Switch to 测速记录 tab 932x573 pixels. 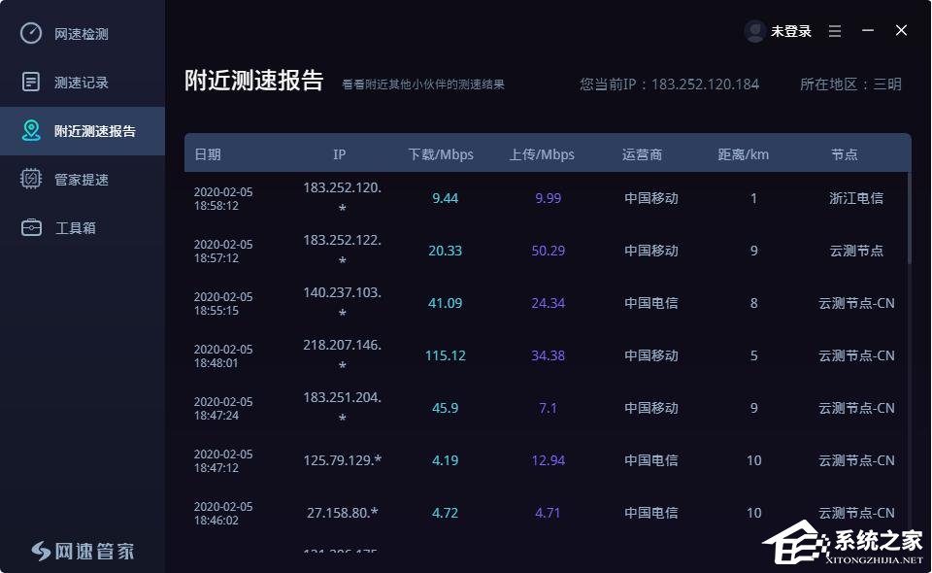point(82,83)
